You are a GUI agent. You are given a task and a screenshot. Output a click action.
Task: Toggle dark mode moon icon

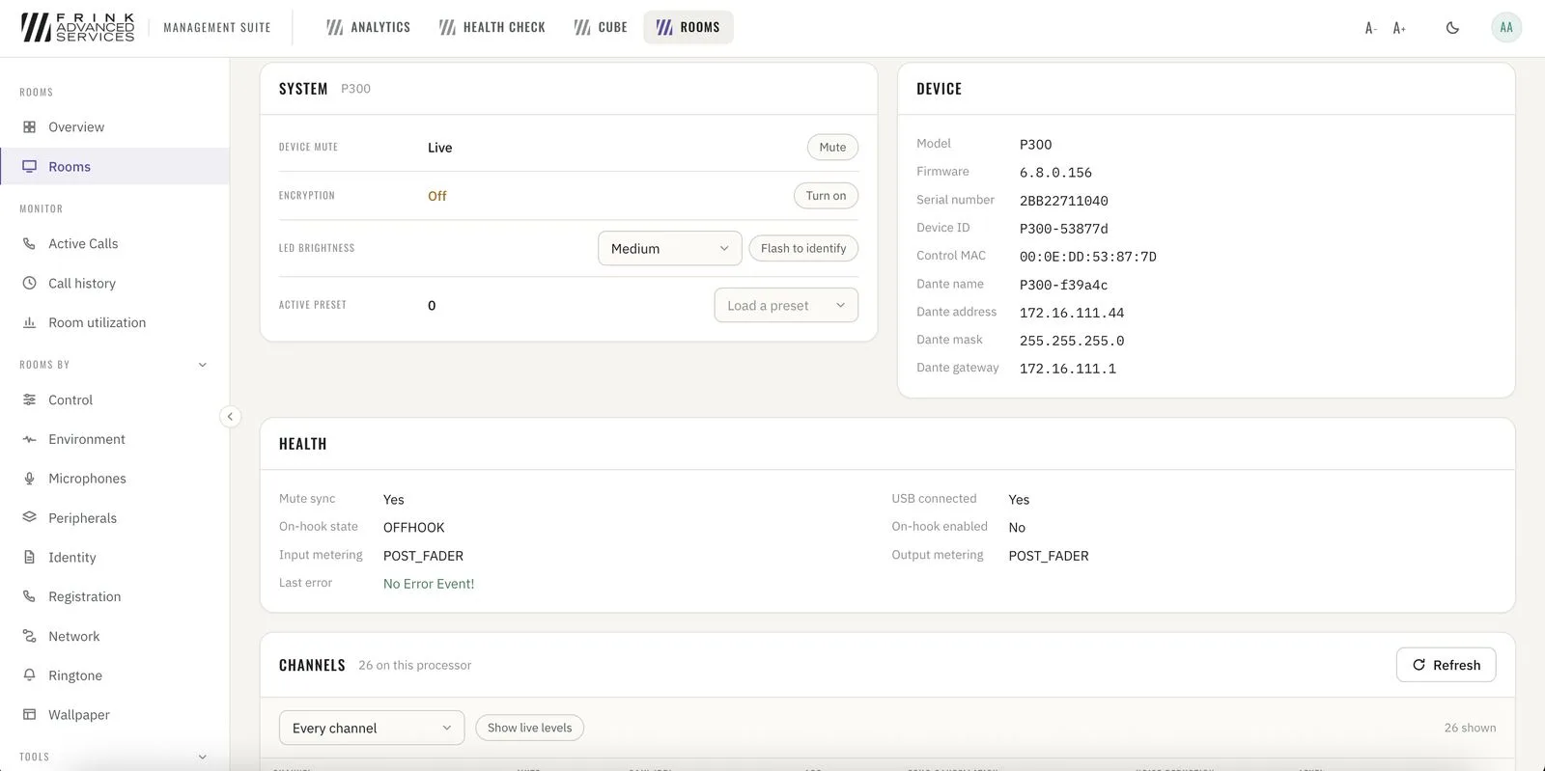(x=1452, y=28)
